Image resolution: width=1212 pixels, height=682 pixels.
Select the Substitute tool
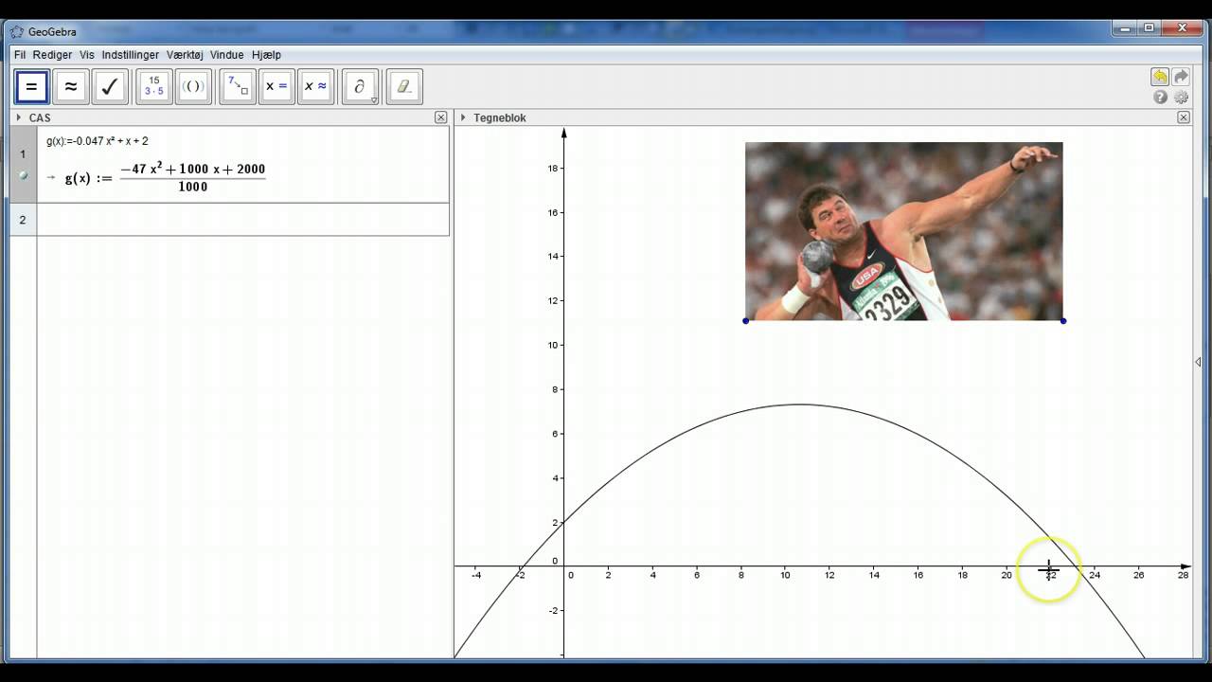pyautogui.click(x=238, y=86)
